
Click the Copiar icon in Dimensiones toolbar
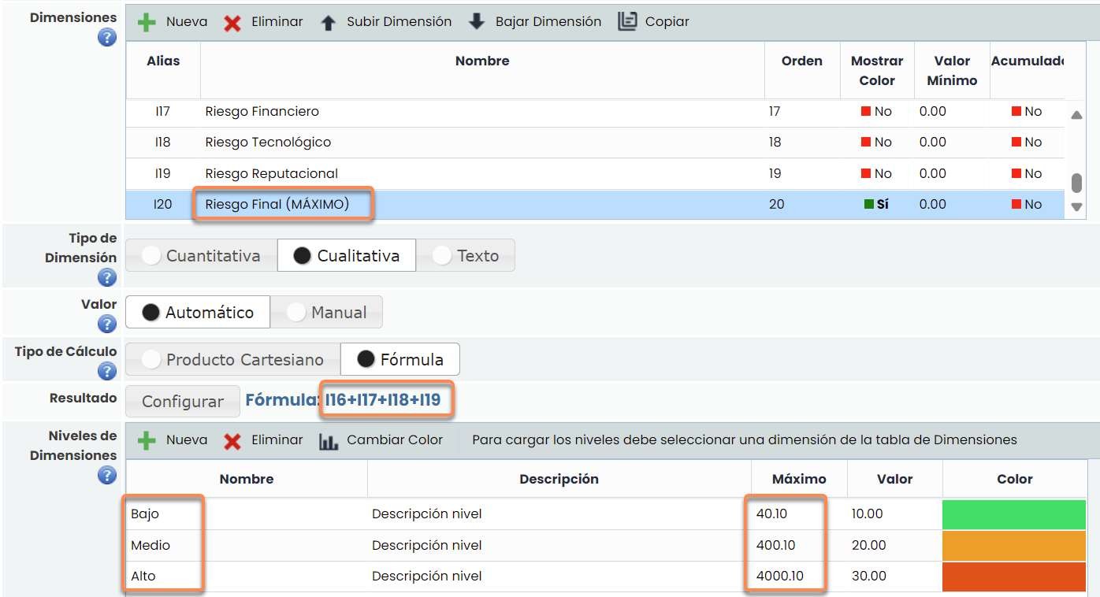pyautogui.click(x=627, y=22)
